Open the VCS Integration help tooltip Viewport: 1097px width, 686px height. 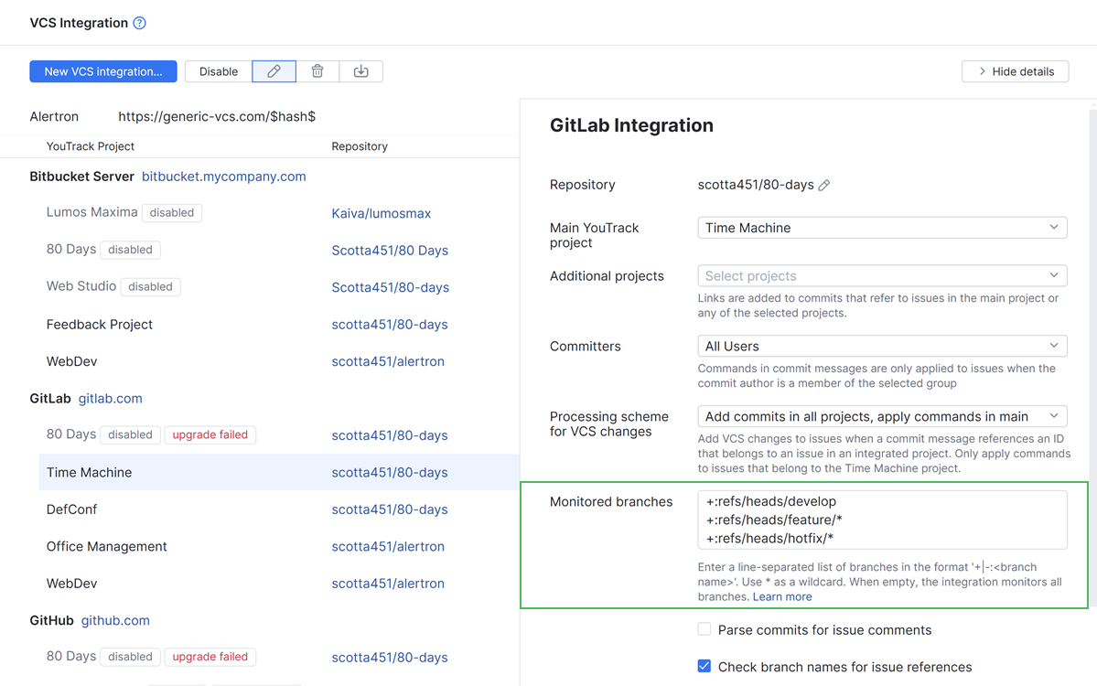(x=139, y=23)
